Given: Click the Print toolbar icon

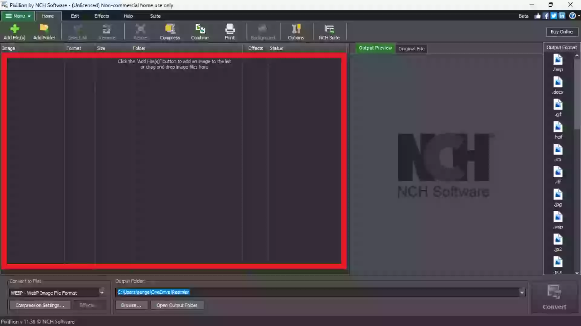Looking at the screenshot, I should [x=230, y=32].
